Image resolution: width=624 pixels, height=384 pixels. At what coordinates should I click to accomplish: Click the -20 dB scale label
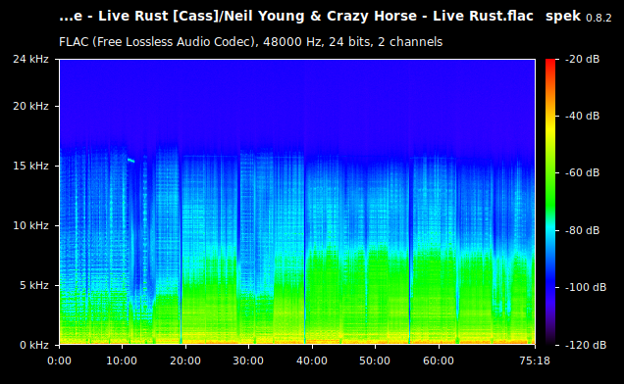click(x=583, y=59)
